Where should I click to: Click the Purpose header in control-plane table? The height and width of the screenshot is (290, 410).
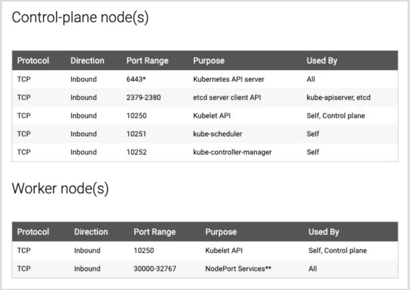coord(209,60)
